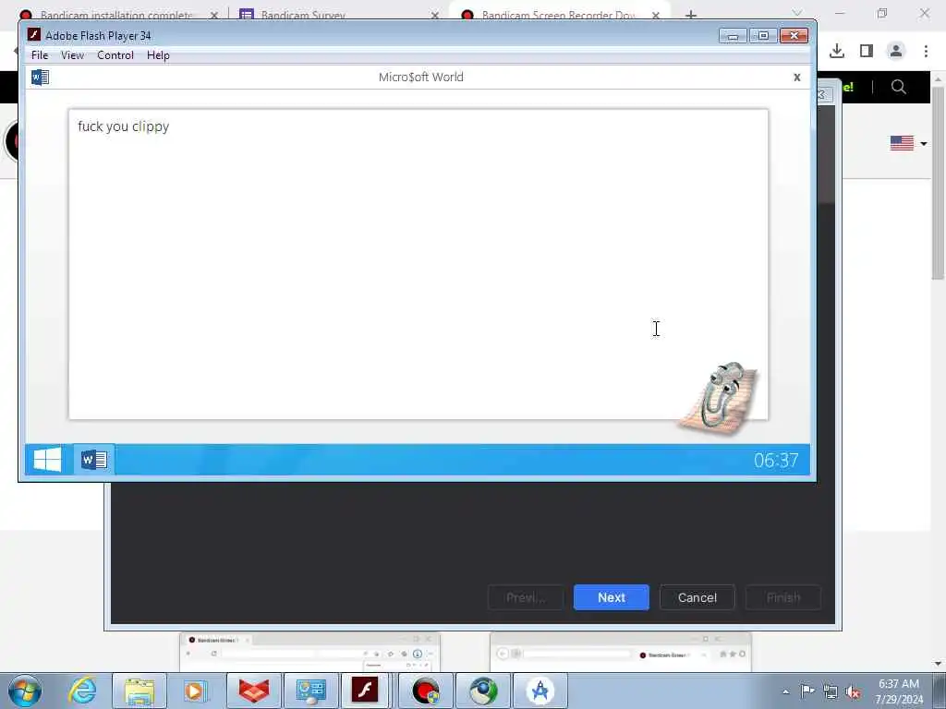Expand the browser tab search chevron
Image resolution: width=946 pixels, height=709 pixels.
[x=797, y=13]
